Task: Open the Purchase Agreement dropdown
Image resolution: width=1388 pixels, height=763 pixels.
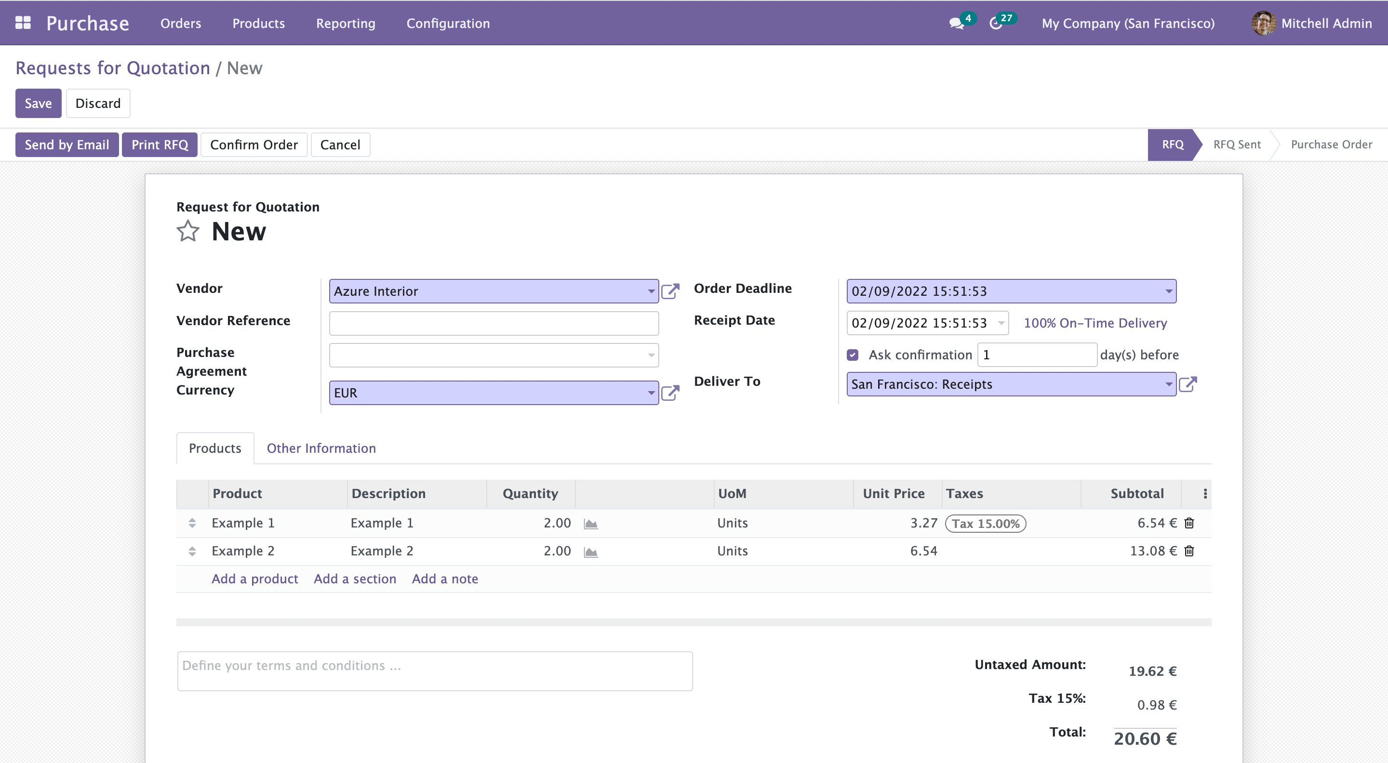Action: (x=651, y=355)
